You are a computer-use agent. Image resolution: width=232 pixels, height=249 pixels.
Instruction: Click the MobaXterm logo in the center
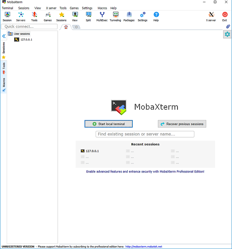tap(119, 107)
